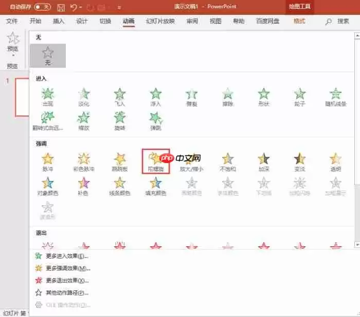Switch to the 开始 tab

click(x=35, y=22)
